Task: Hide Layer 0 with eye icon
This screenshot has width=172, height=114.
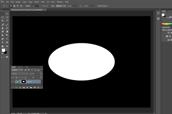Action: pos(13,82)
